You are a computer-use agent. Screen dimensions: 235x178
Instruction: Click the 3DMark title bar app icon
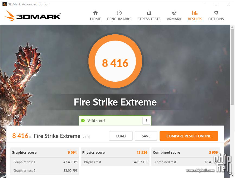[x=5, y=4]
